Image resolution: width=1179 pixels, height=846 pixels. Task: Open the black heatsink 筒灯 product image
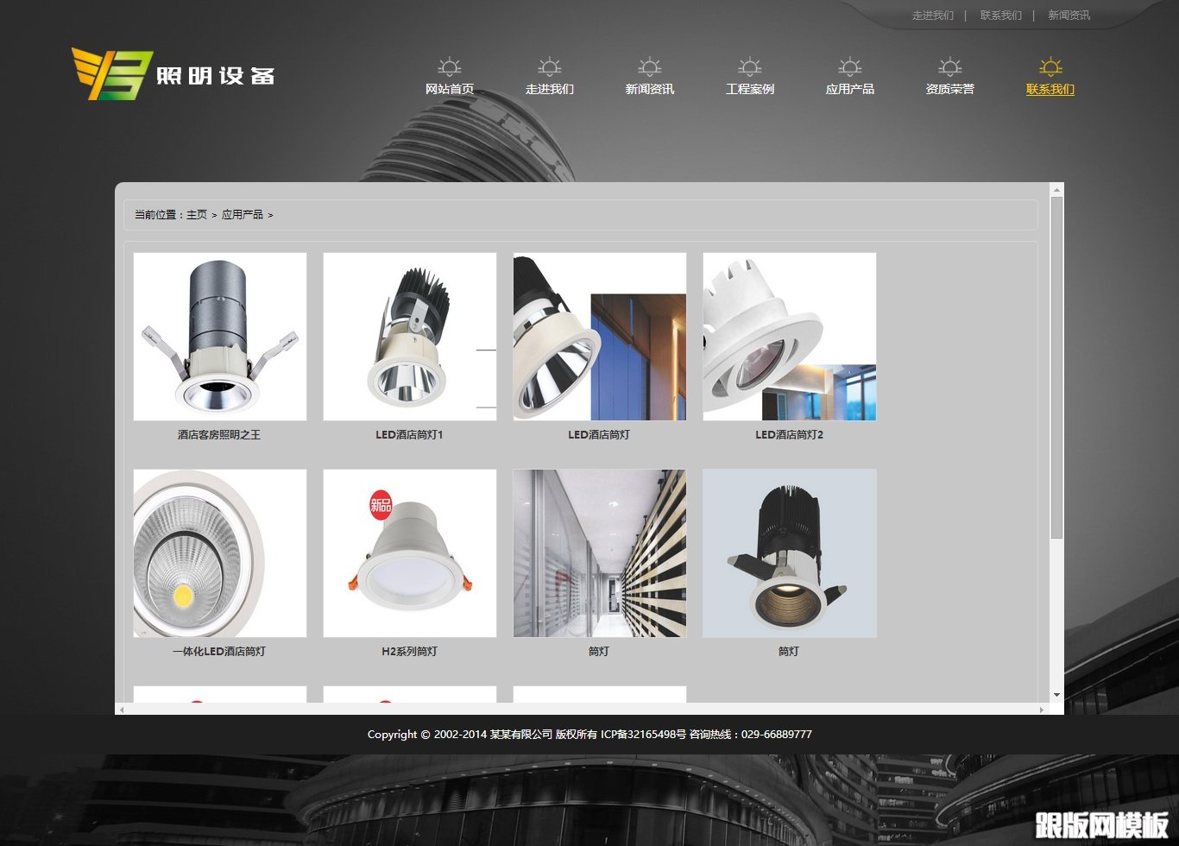(x=790, y=553)
